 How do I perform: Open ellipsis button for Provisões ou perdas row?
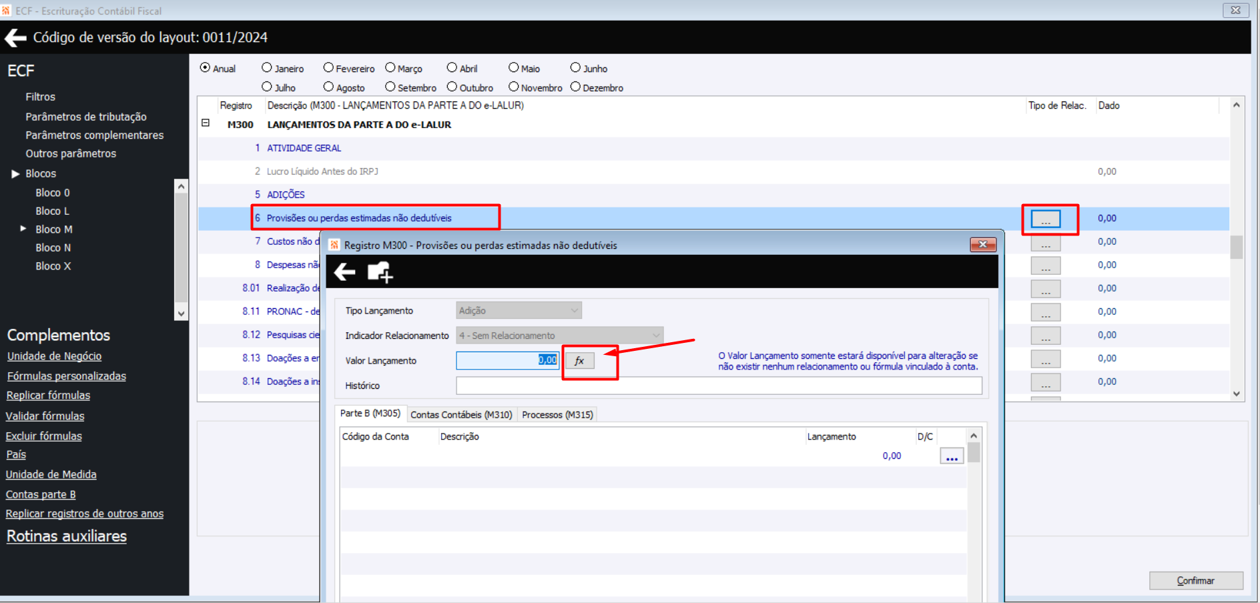(x=1046, y=219)
